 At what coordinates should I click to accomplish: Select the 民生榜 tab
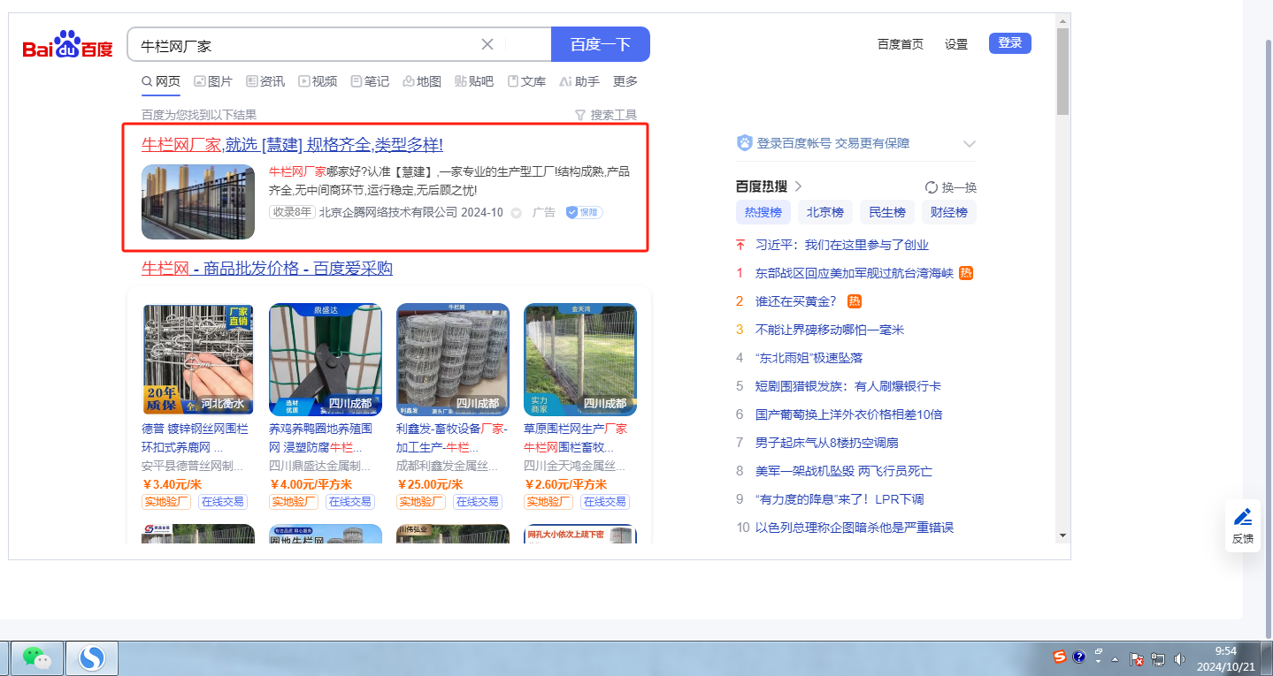(x=886, y=212)
